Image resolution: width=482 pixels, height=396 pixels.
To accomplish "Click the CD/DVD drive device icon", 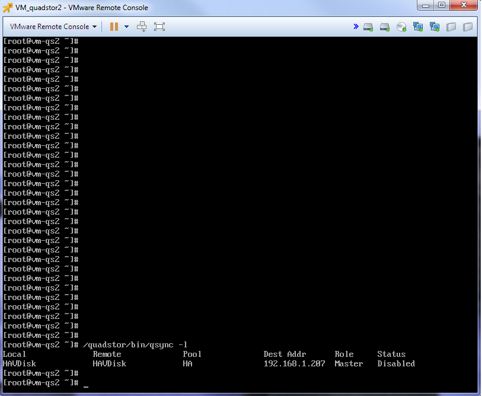I will pyautogui.click(x=401, y=27).
